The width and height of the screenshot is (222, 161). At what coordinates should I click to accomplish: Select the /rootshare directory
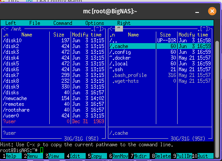point(53,110)
